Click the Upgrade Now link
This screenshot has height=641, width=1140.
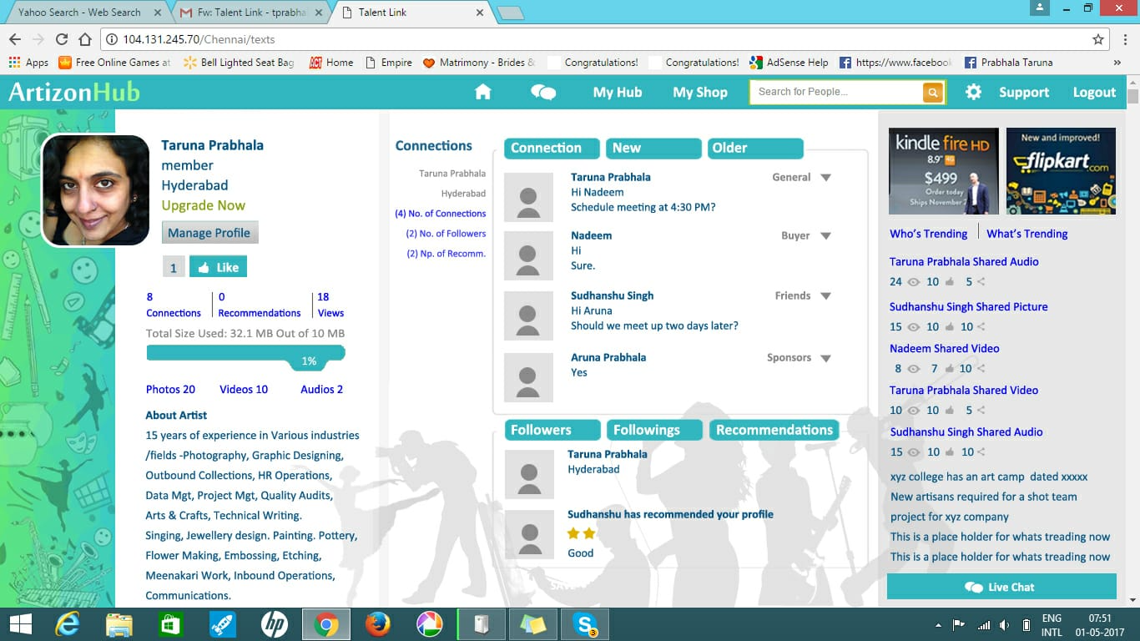pyautogui.click(x=203, y=205)
